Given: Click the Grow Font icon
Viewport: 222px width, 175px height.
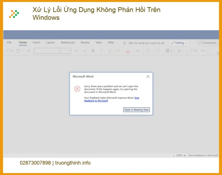Looking at the screenshot, I should 76,51.
